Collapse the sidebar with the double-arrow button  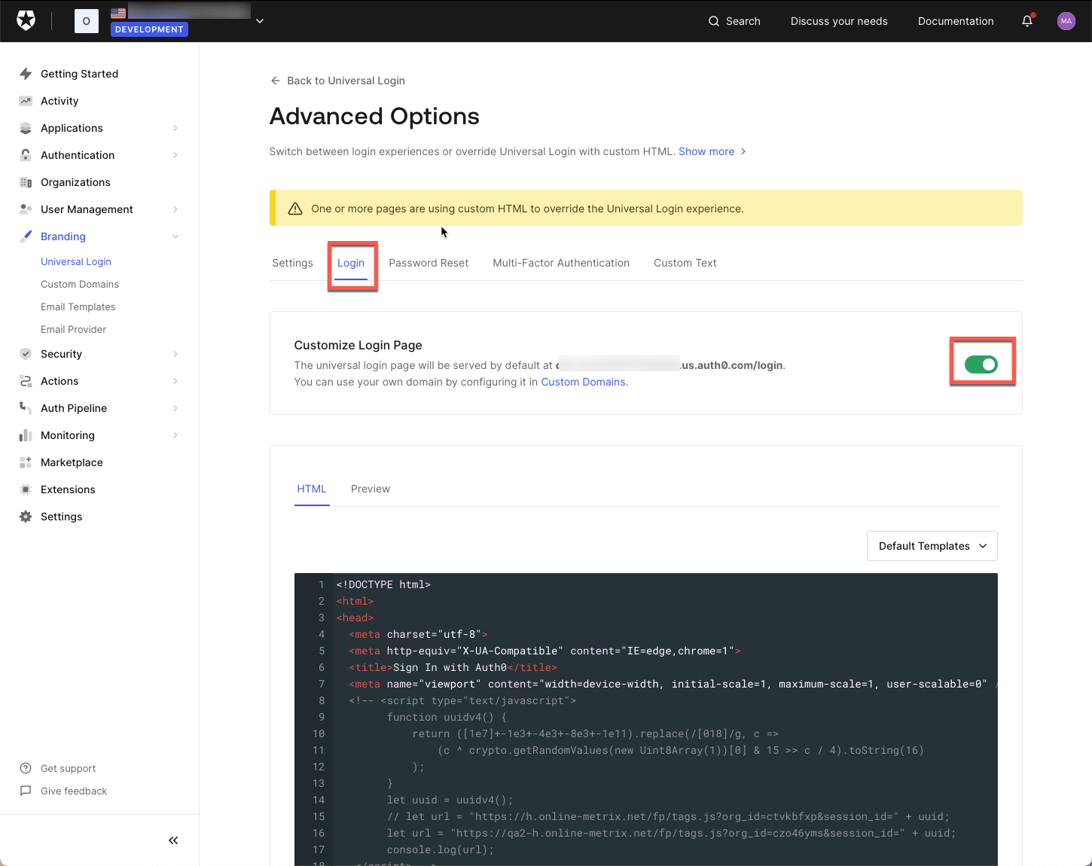[x=172, y=840]
